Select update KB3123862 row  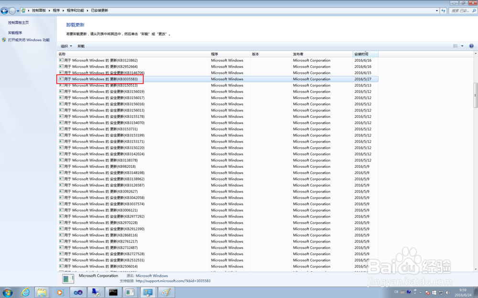point(218,60)
